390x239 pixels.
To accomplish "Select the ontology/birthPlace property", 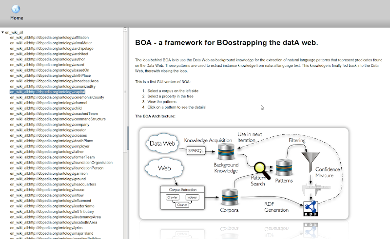I will pyautogui.click(x=50, y=76).
